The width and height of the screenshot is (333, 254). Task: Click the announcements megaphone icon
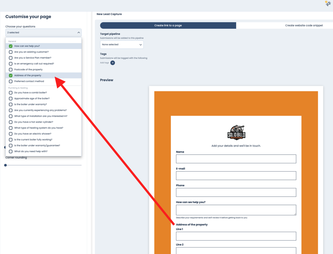(x=328, y=4)
